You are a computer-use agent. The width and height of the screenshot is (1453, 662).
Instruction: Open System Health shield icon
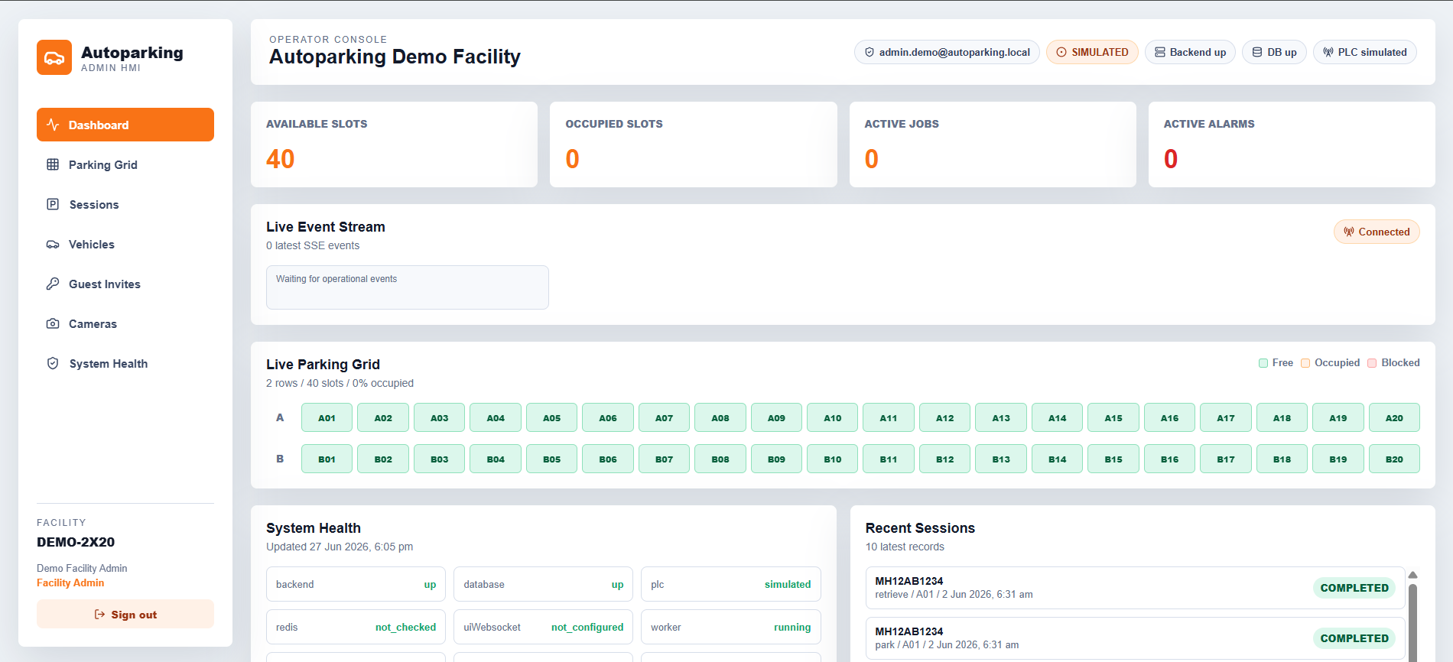point(53,363)
